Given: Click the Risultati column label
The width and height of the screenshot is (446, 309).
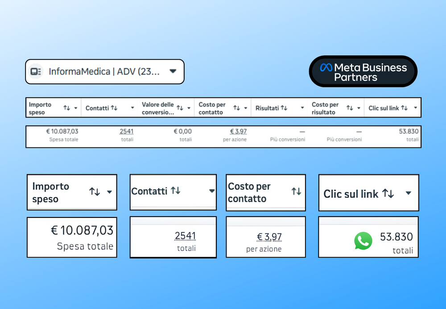Looking at the screenshot, I should coord(267,108).
